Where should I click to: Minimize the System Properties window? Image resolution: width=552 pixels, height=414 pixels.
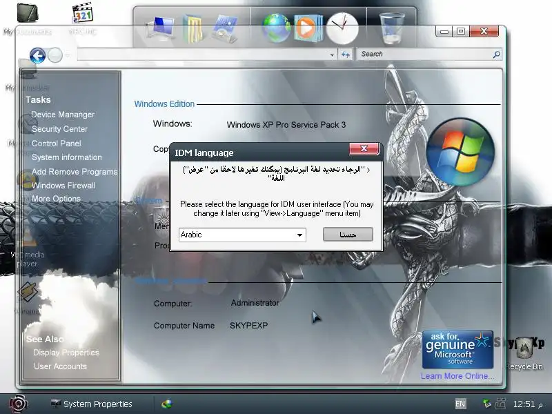click(444, 32)
